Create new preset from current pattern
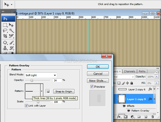 (48, 91)
